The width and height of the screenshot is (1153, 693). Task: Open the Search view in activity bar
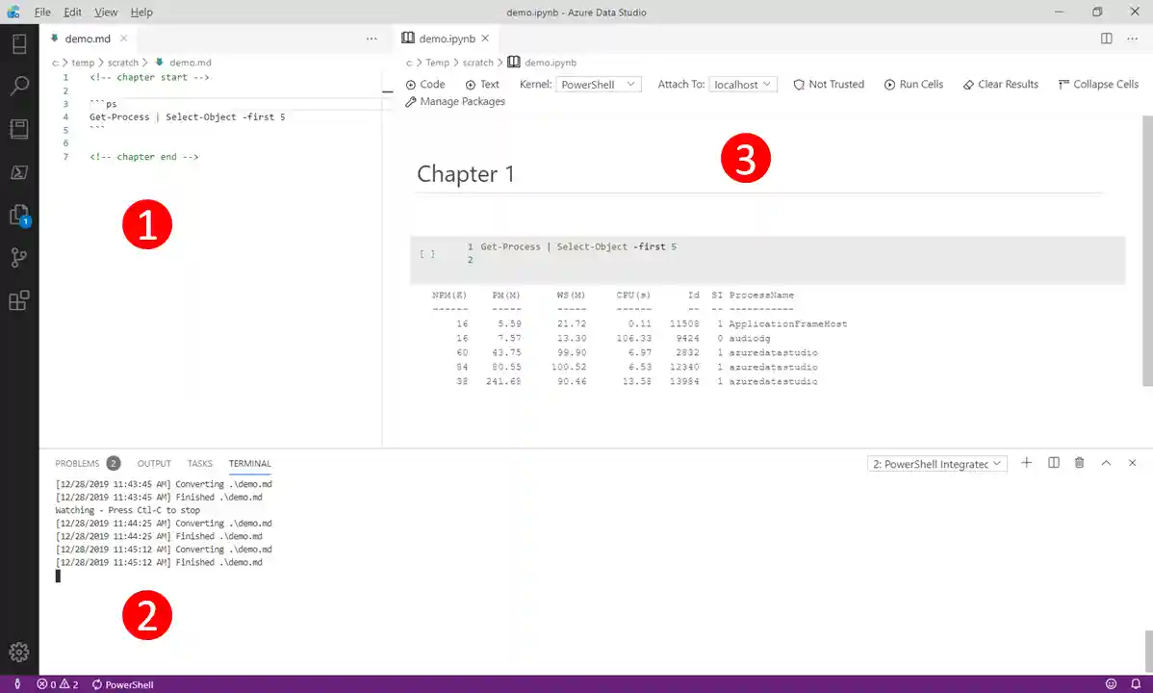[19, 87]
